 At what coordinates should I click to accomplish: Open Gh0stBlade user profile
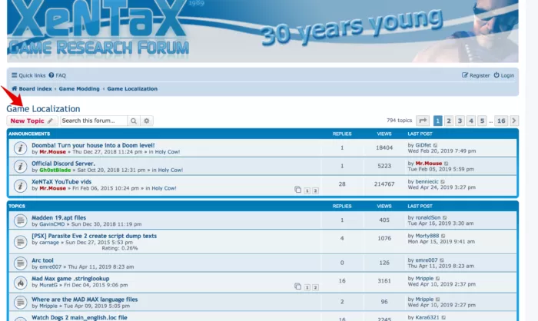coord(55,170)
